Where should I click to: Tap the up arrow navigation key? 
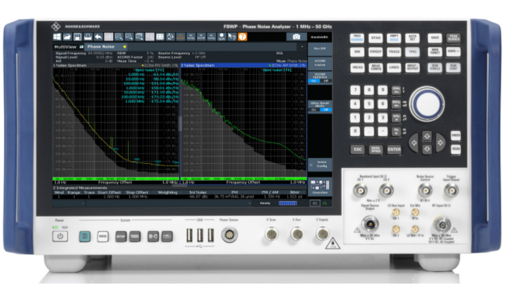click(x=427, y=136)
